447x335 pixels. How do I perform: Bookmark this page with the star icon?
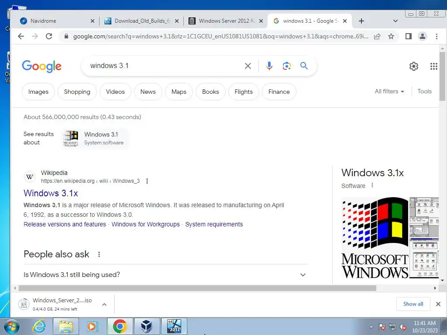pyautogui.click(x=391, y=36)
